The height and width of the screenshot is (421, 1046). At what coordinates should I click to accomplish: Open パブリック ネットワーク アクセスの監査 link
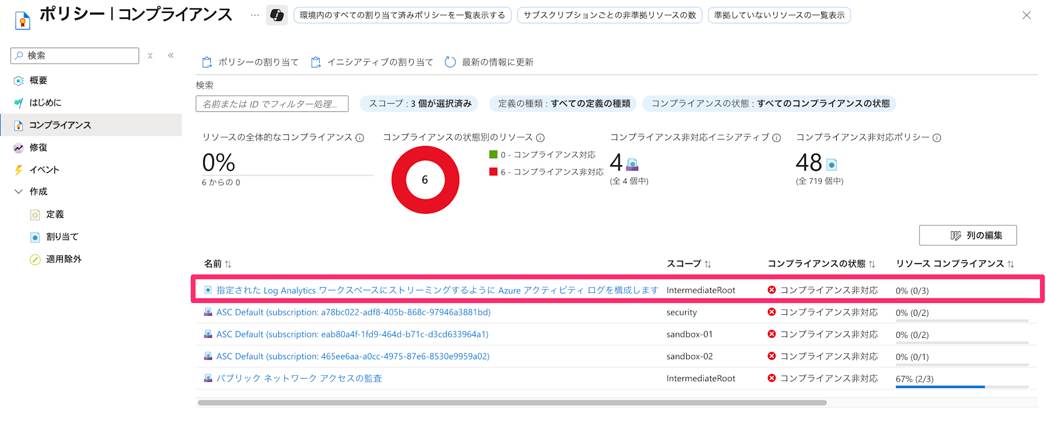(299, 379)
